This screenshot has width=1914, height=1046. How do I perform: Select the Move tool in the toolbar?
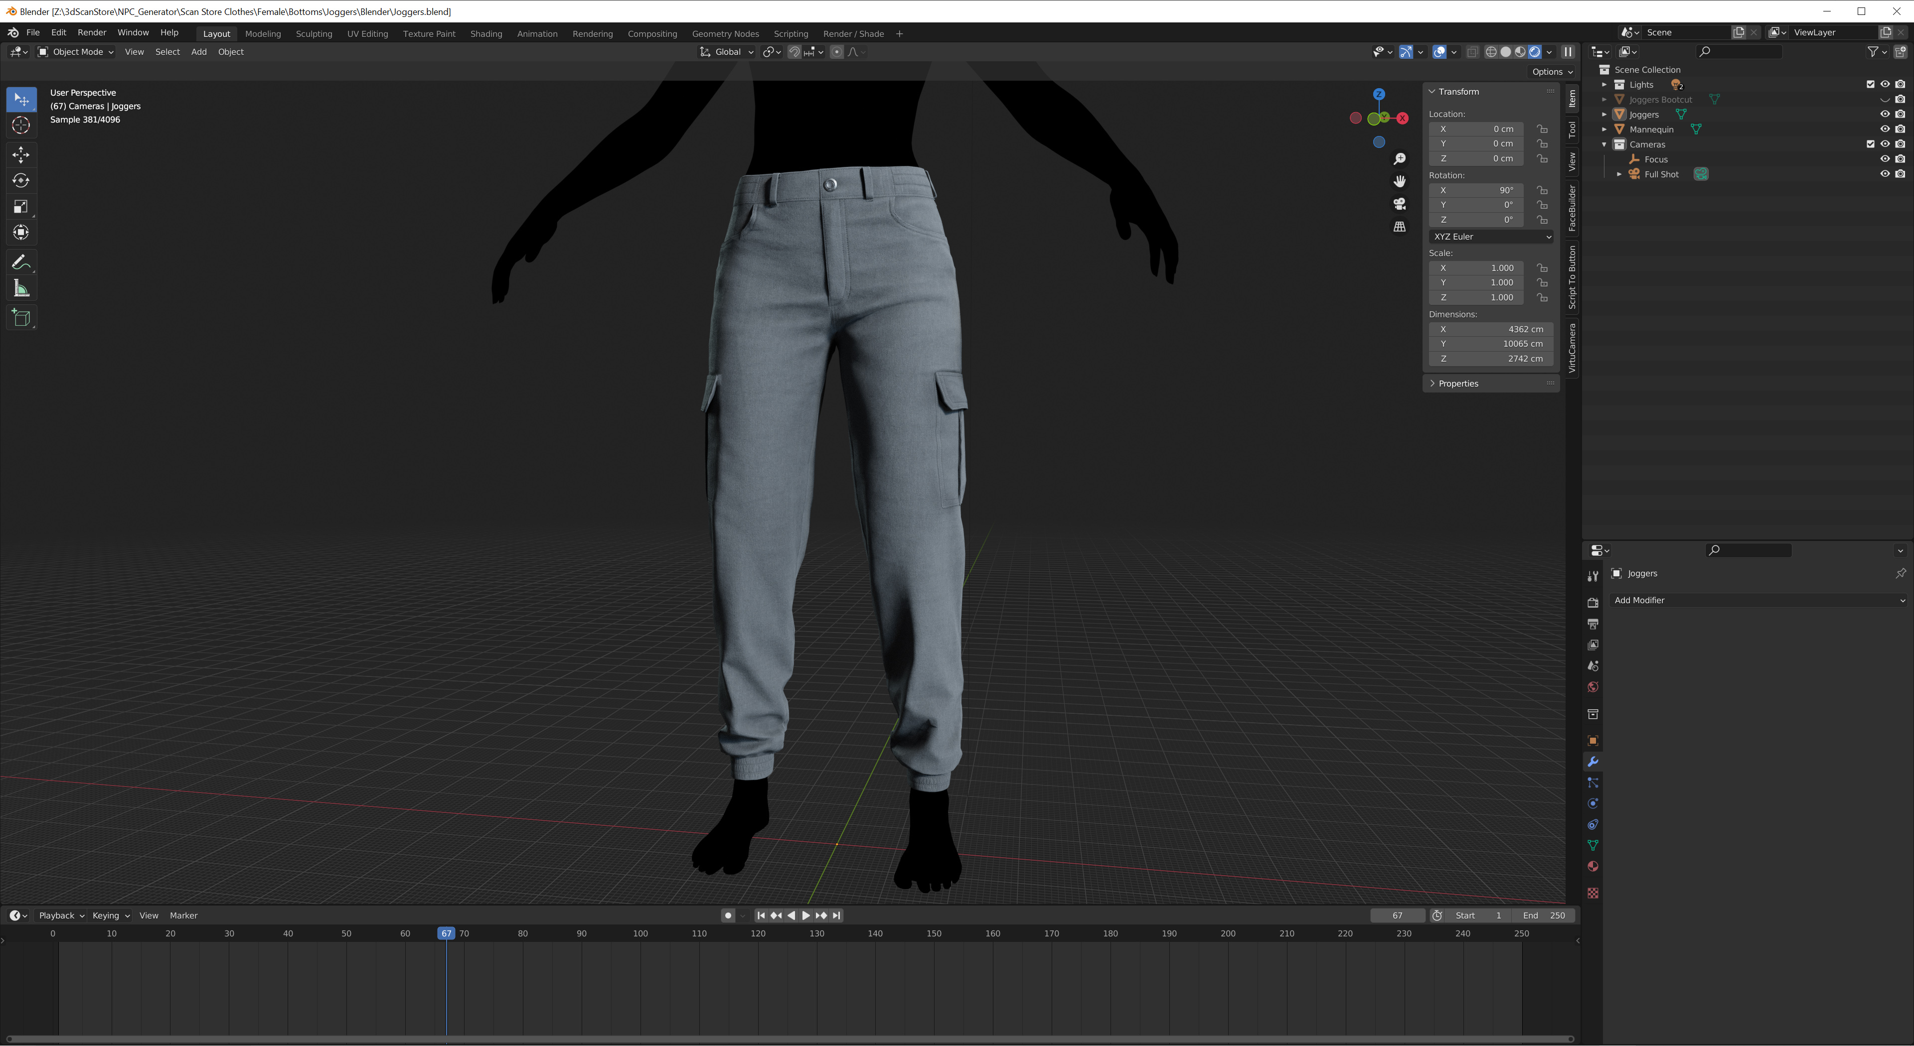(21, 154)
